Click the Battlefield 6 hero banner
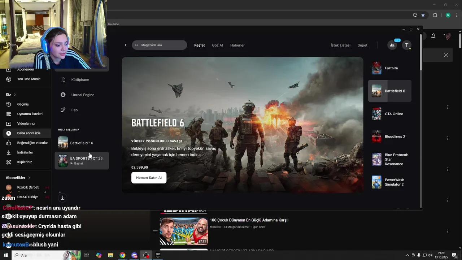Viewport: 462px width, 260px height. (x=243, y=125)
